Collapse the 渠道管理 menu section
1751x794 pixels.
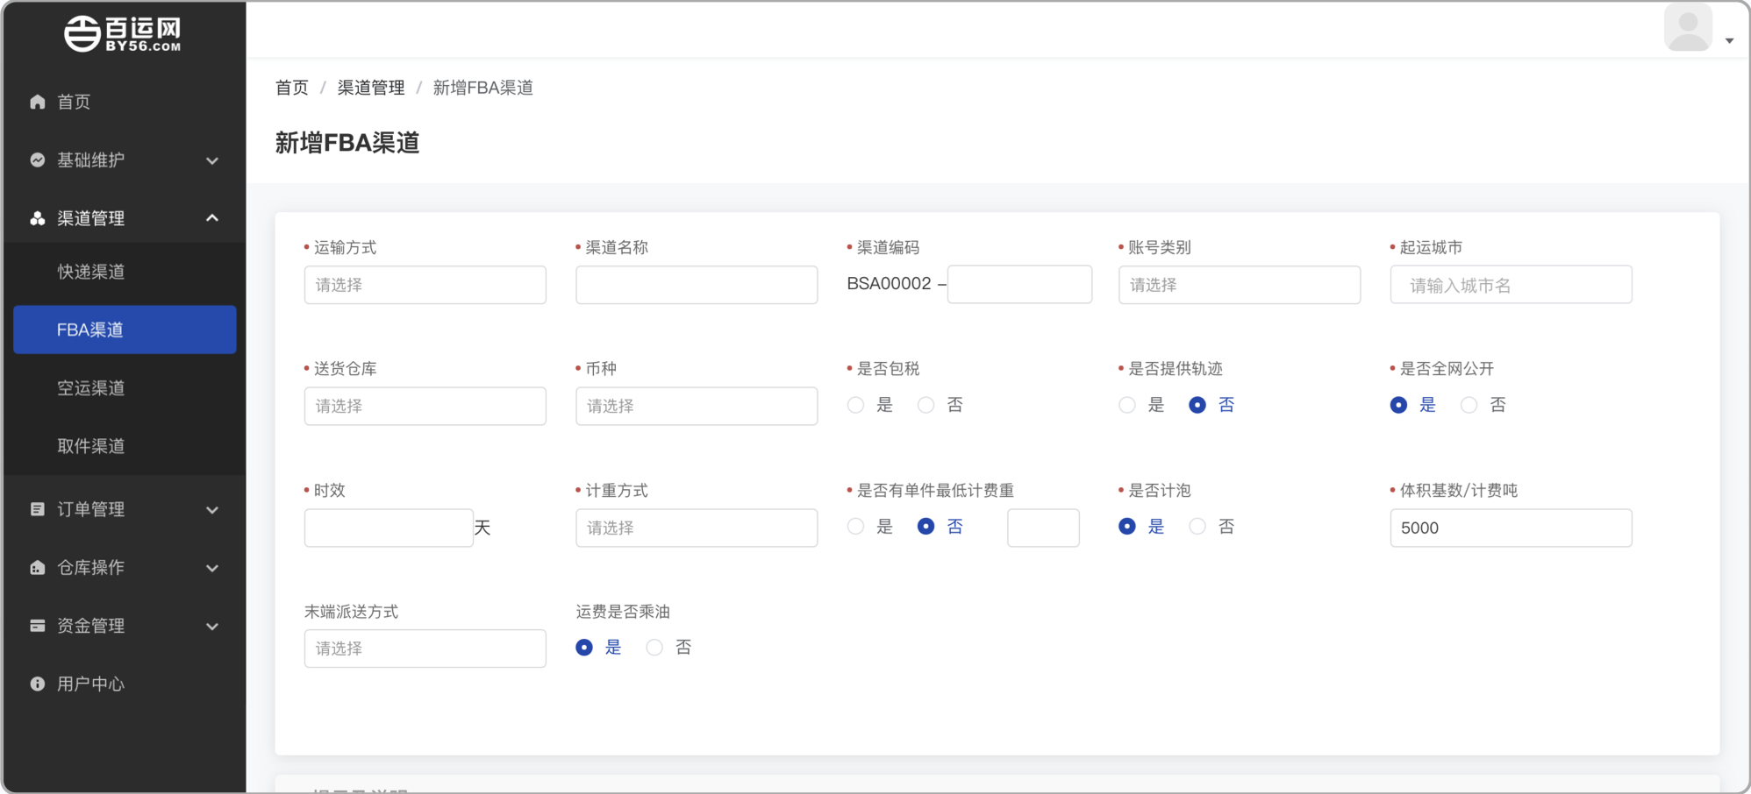[211, 217]
